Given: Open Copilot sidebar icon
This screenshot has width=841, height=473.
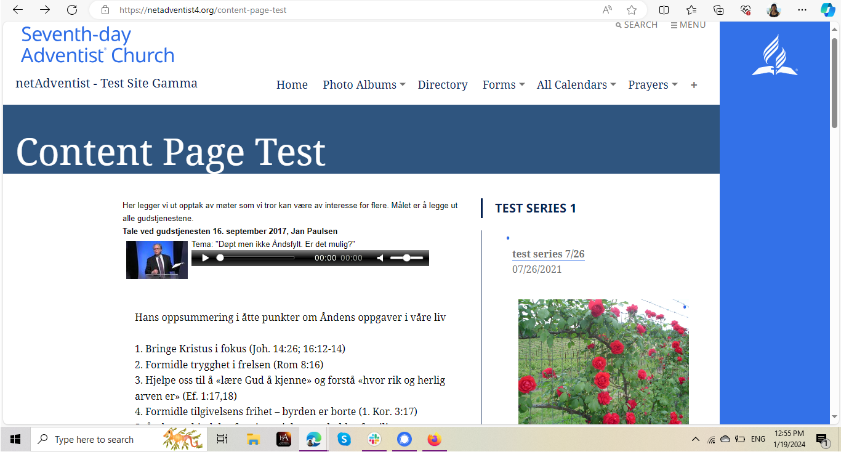Looking at the screenshot, I should pyautogui.click(x=827, y=10).
